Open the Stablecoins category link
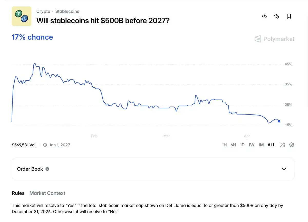The height and width of the screenshot is (222, 308). (67, 11)
